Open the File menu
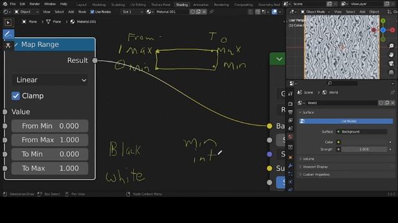 (x=12, y=4)
